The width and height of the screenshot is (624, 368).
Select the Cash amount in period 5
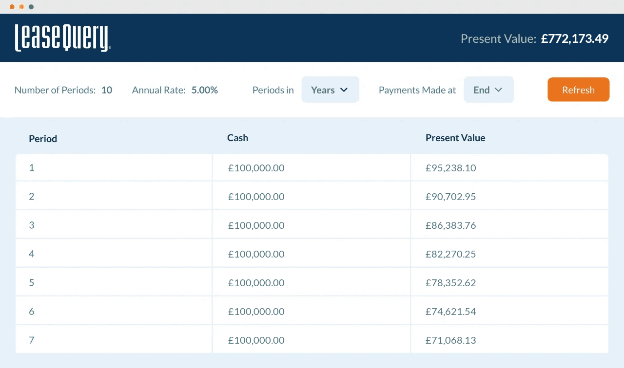256,283
